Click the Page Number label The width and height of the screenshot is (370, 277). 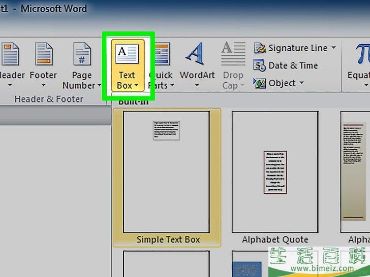tap(79, 80)
